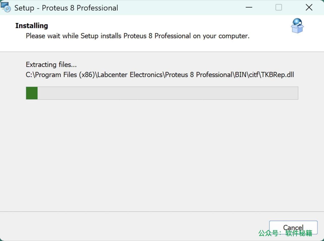Image resolution: width=324 pixels, height=241 pixels.
Task: Maximize the installer window
Action: click(279, 7)
